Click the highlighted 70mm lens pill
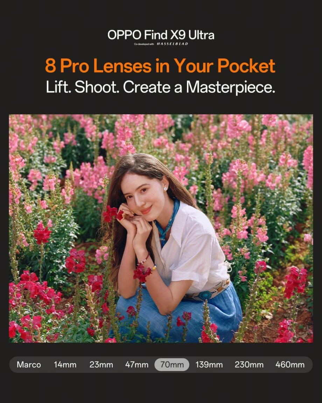The image size is (322, 403). (x=172, y=364)
